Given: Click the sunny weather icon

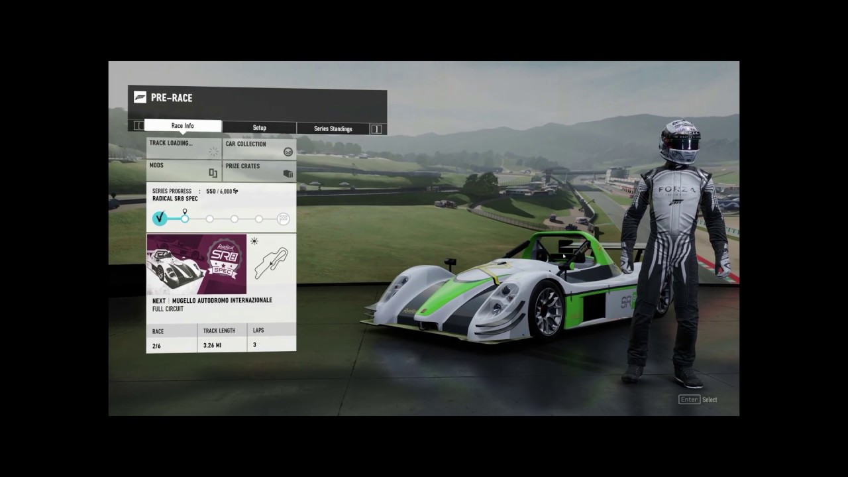Looking at the screenshot, I should pos(254,241).
